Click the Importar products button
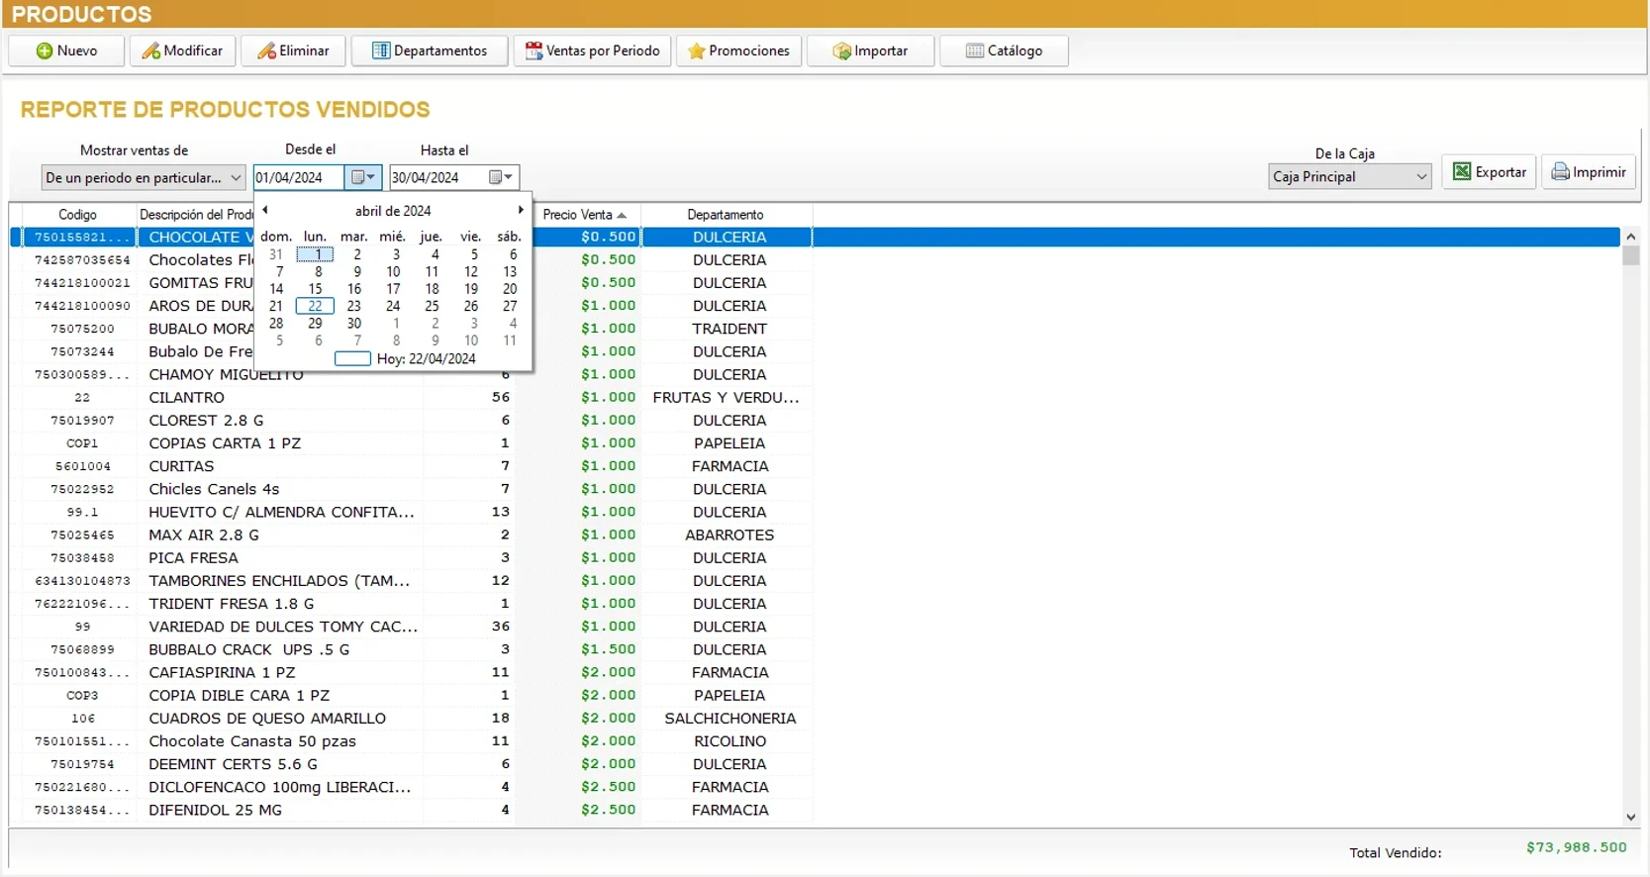This screenshot has height=877, width=1650. [x=870, y=51]
